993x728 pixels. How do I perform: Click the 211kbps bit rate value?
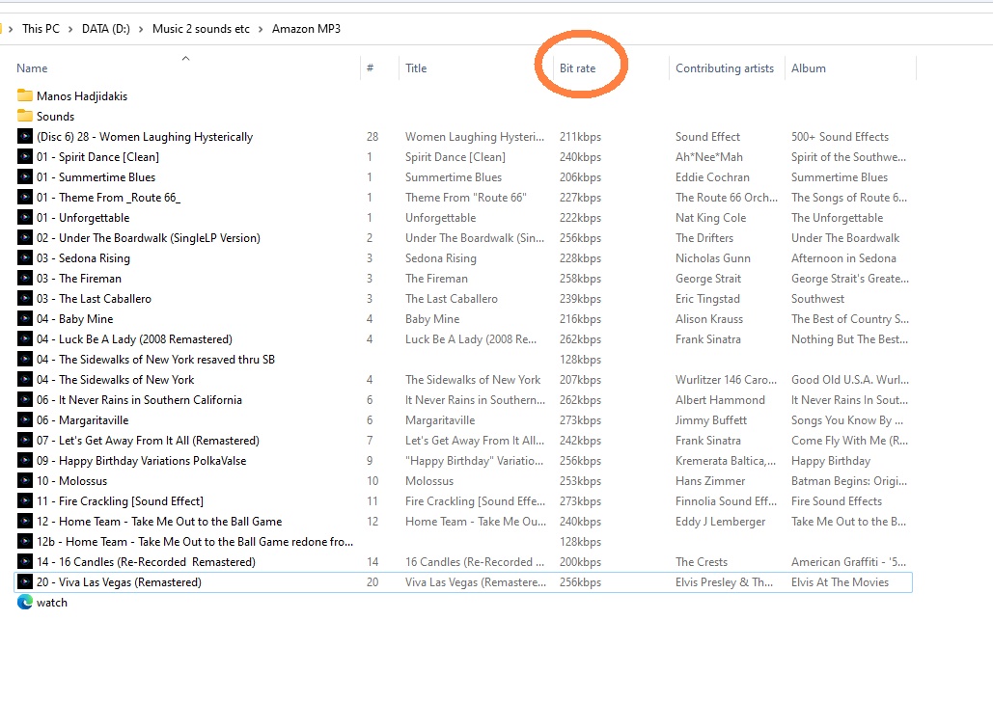pyautogui.click(x=580, y=137)
